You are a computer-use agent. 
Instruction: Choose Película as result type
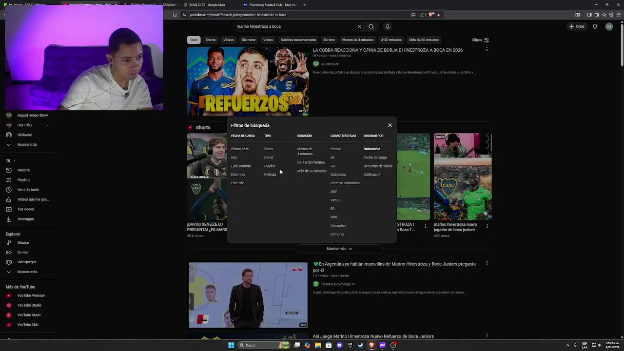[x=270, y=175]
